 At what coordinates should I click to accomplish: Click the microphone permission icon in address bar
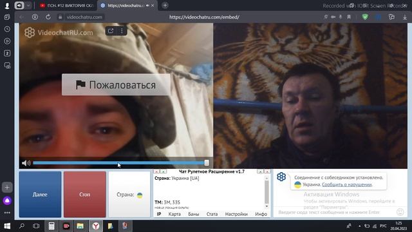point(341,17)
